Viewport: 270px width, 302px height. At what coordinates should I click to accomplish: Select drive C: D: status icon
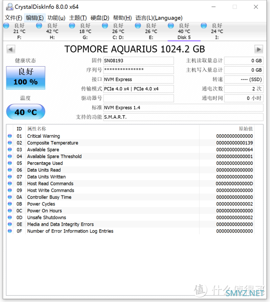[105, 26]
